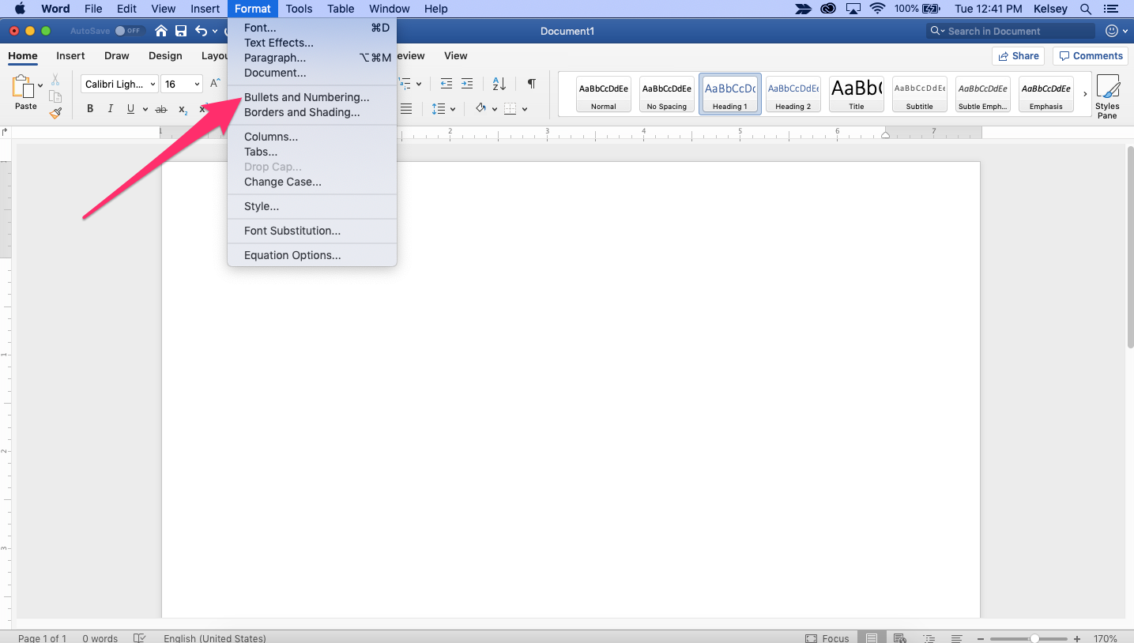This screenshot has width=1134, height=643.
Task: Toggle Bold formatting
Action: 90,109
